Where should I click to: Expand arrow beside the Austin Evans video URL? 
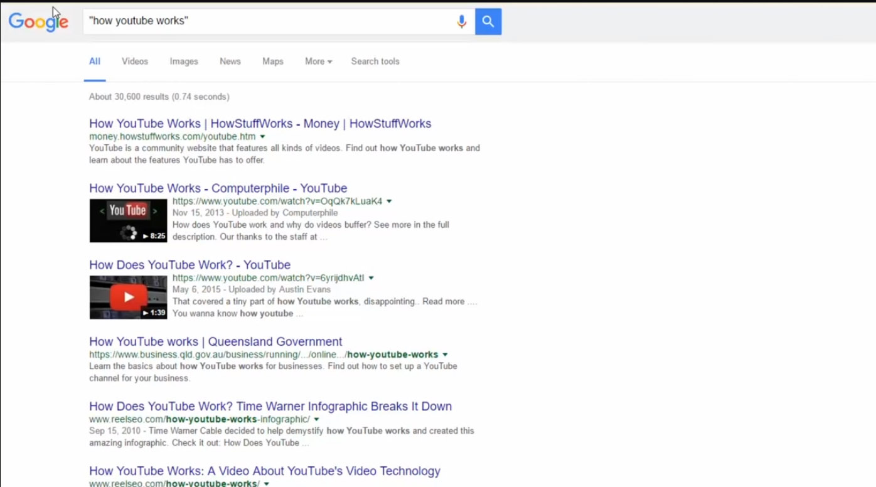click(371, 278)
